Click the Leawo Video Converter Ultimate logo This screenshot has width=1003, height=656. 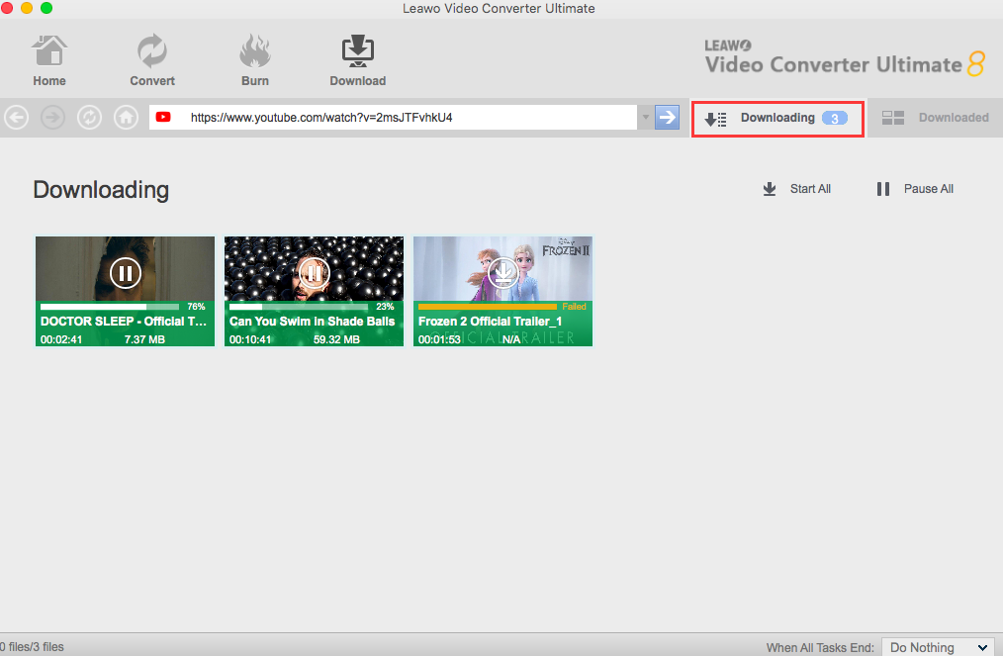(845, 58)
